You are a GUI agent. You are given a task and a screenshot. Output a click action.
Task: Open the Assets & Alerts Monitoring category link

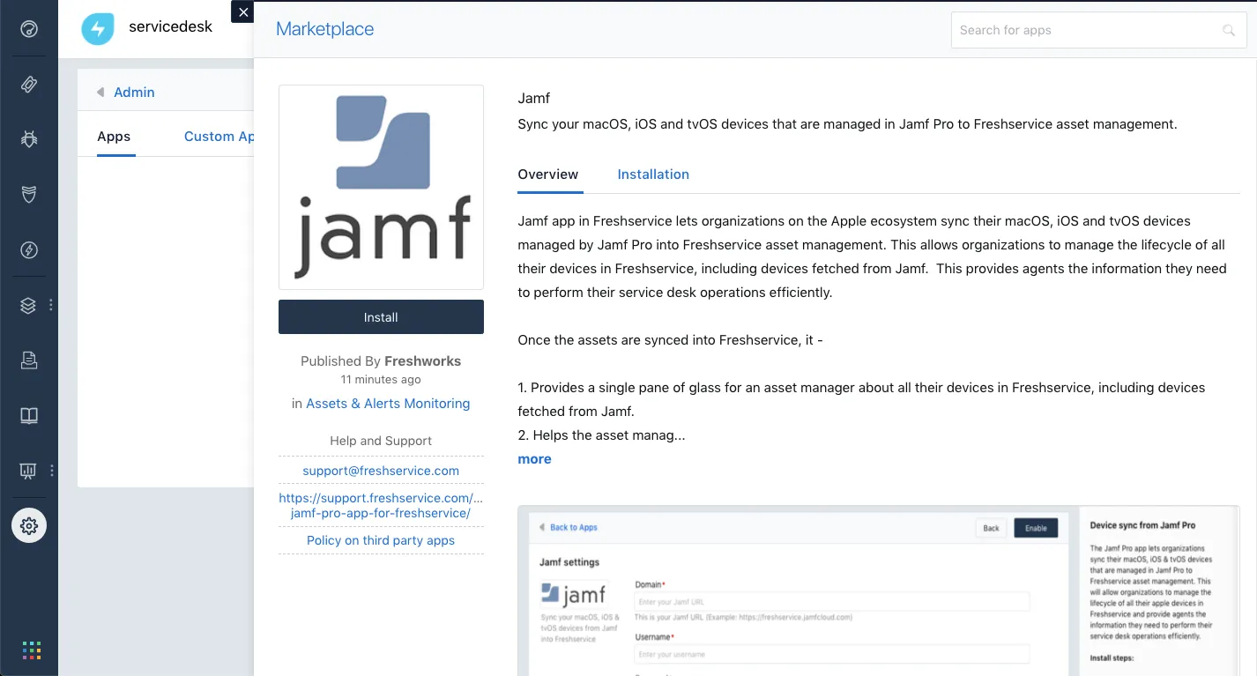click(x=388, y=403)
